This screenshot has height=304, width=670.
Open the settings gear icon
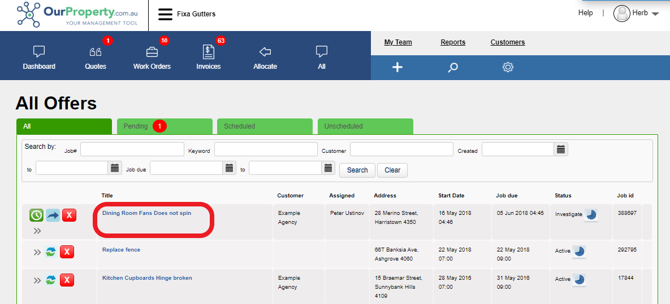click(508, 67)
